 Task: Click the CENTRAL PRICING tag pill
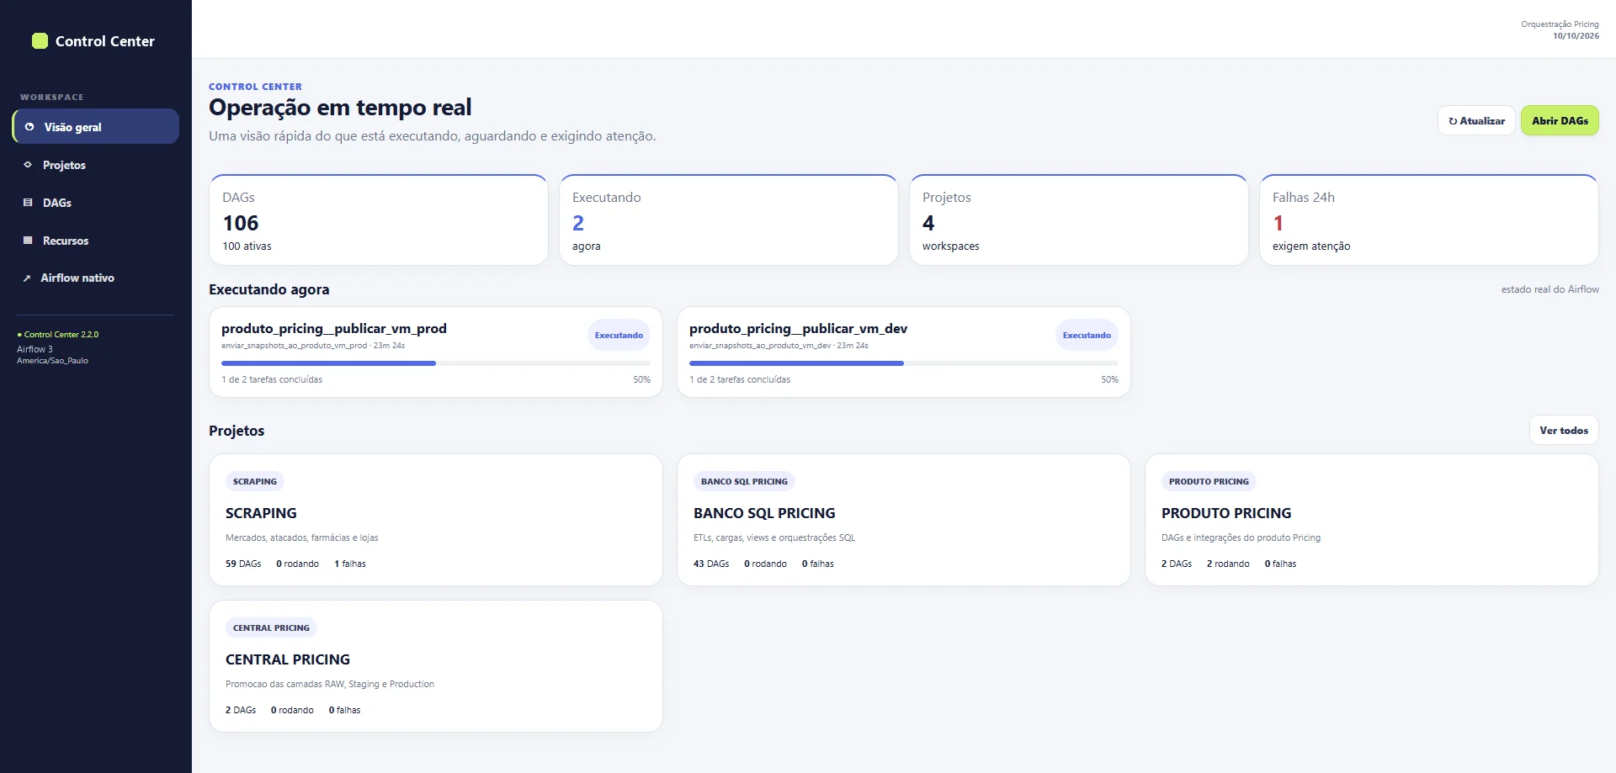[271, 628]
